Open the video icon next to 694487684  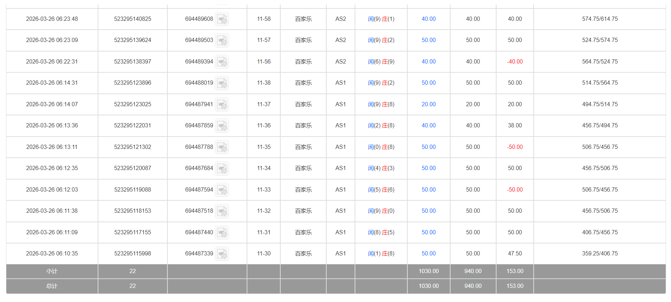click(222, 168)
